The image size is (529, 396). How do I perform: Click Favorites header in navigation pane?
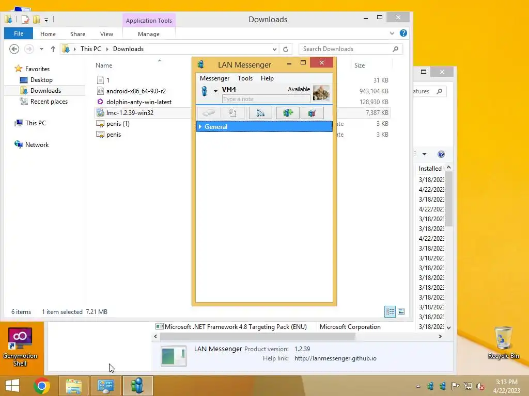click(37, 69)
